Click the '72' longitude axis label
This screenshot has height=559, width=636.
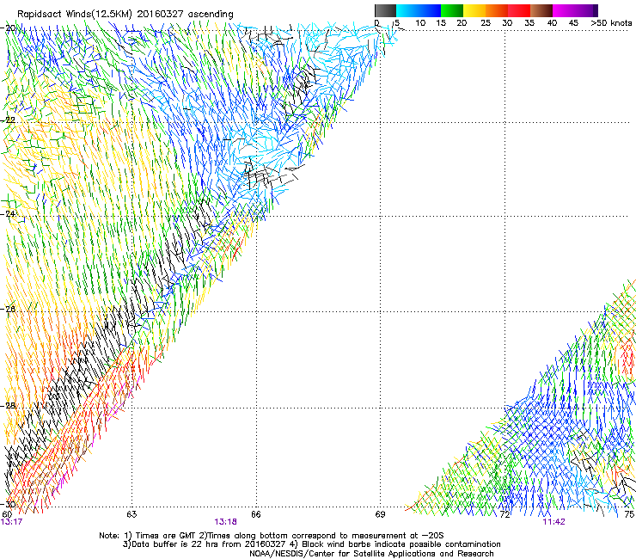click(x=505, y=514)
